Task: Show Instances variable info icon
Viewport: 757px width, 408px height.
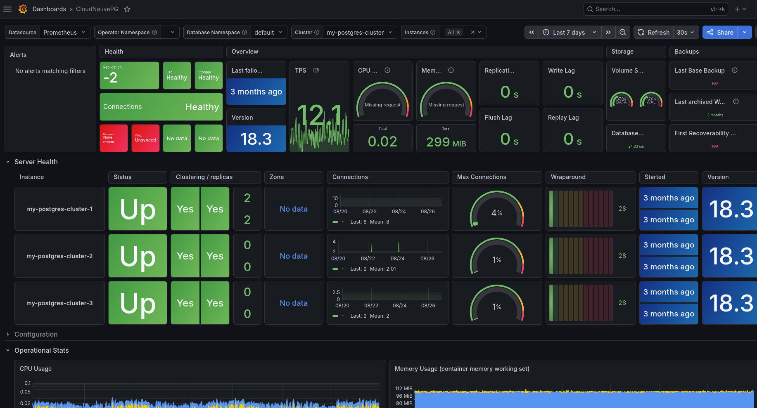Action: pyautogui.click(x=433, y=32)
